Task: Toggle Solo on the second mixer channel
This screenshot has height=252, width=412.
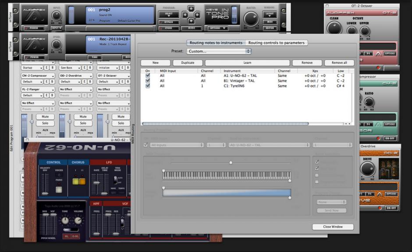Action: tap(83, 123)
